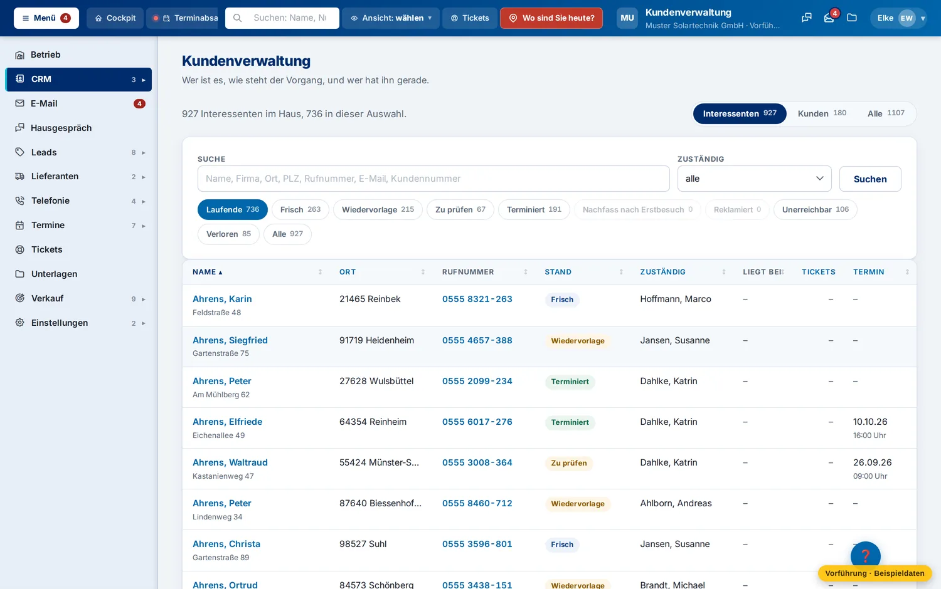Click the 10.10.26 appointment date cell
Viewport: 941px width, 589px height.
[870, 422]
